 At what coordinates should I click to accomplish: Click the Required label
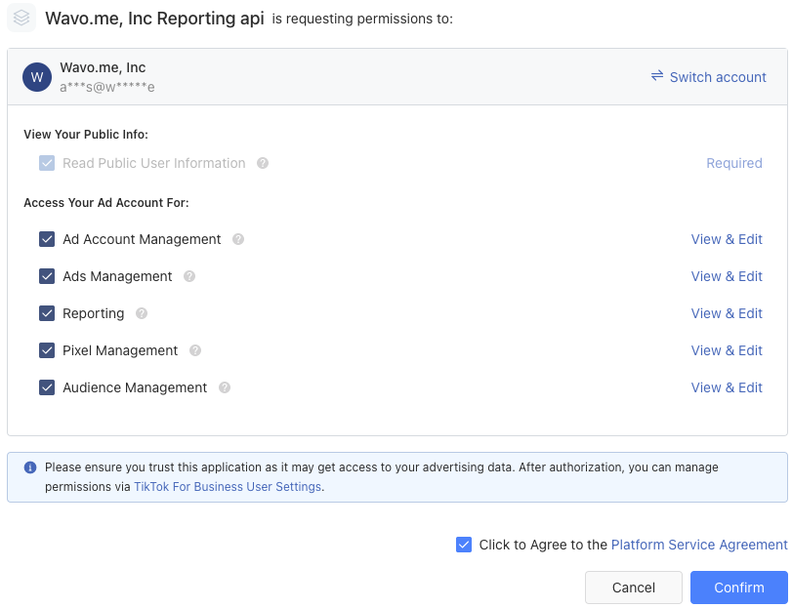(734, 163)
